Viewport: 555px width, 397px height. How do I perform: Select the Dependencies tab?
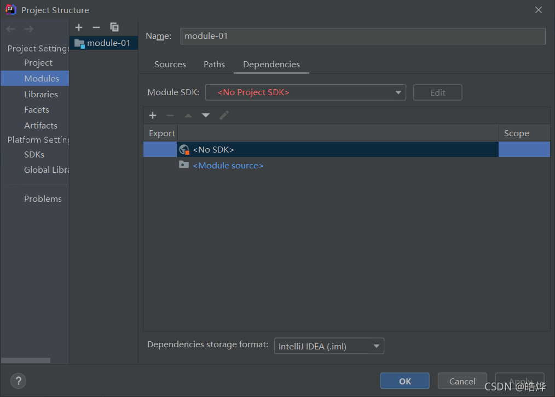point(271,65)
